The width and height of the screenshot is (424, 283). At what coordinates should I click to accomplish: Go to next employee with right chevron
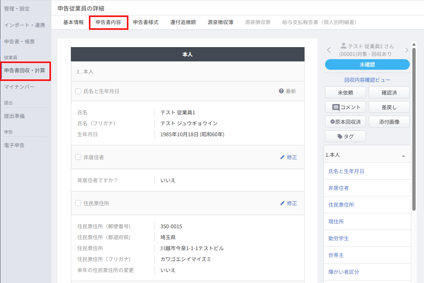coord(406,50)
